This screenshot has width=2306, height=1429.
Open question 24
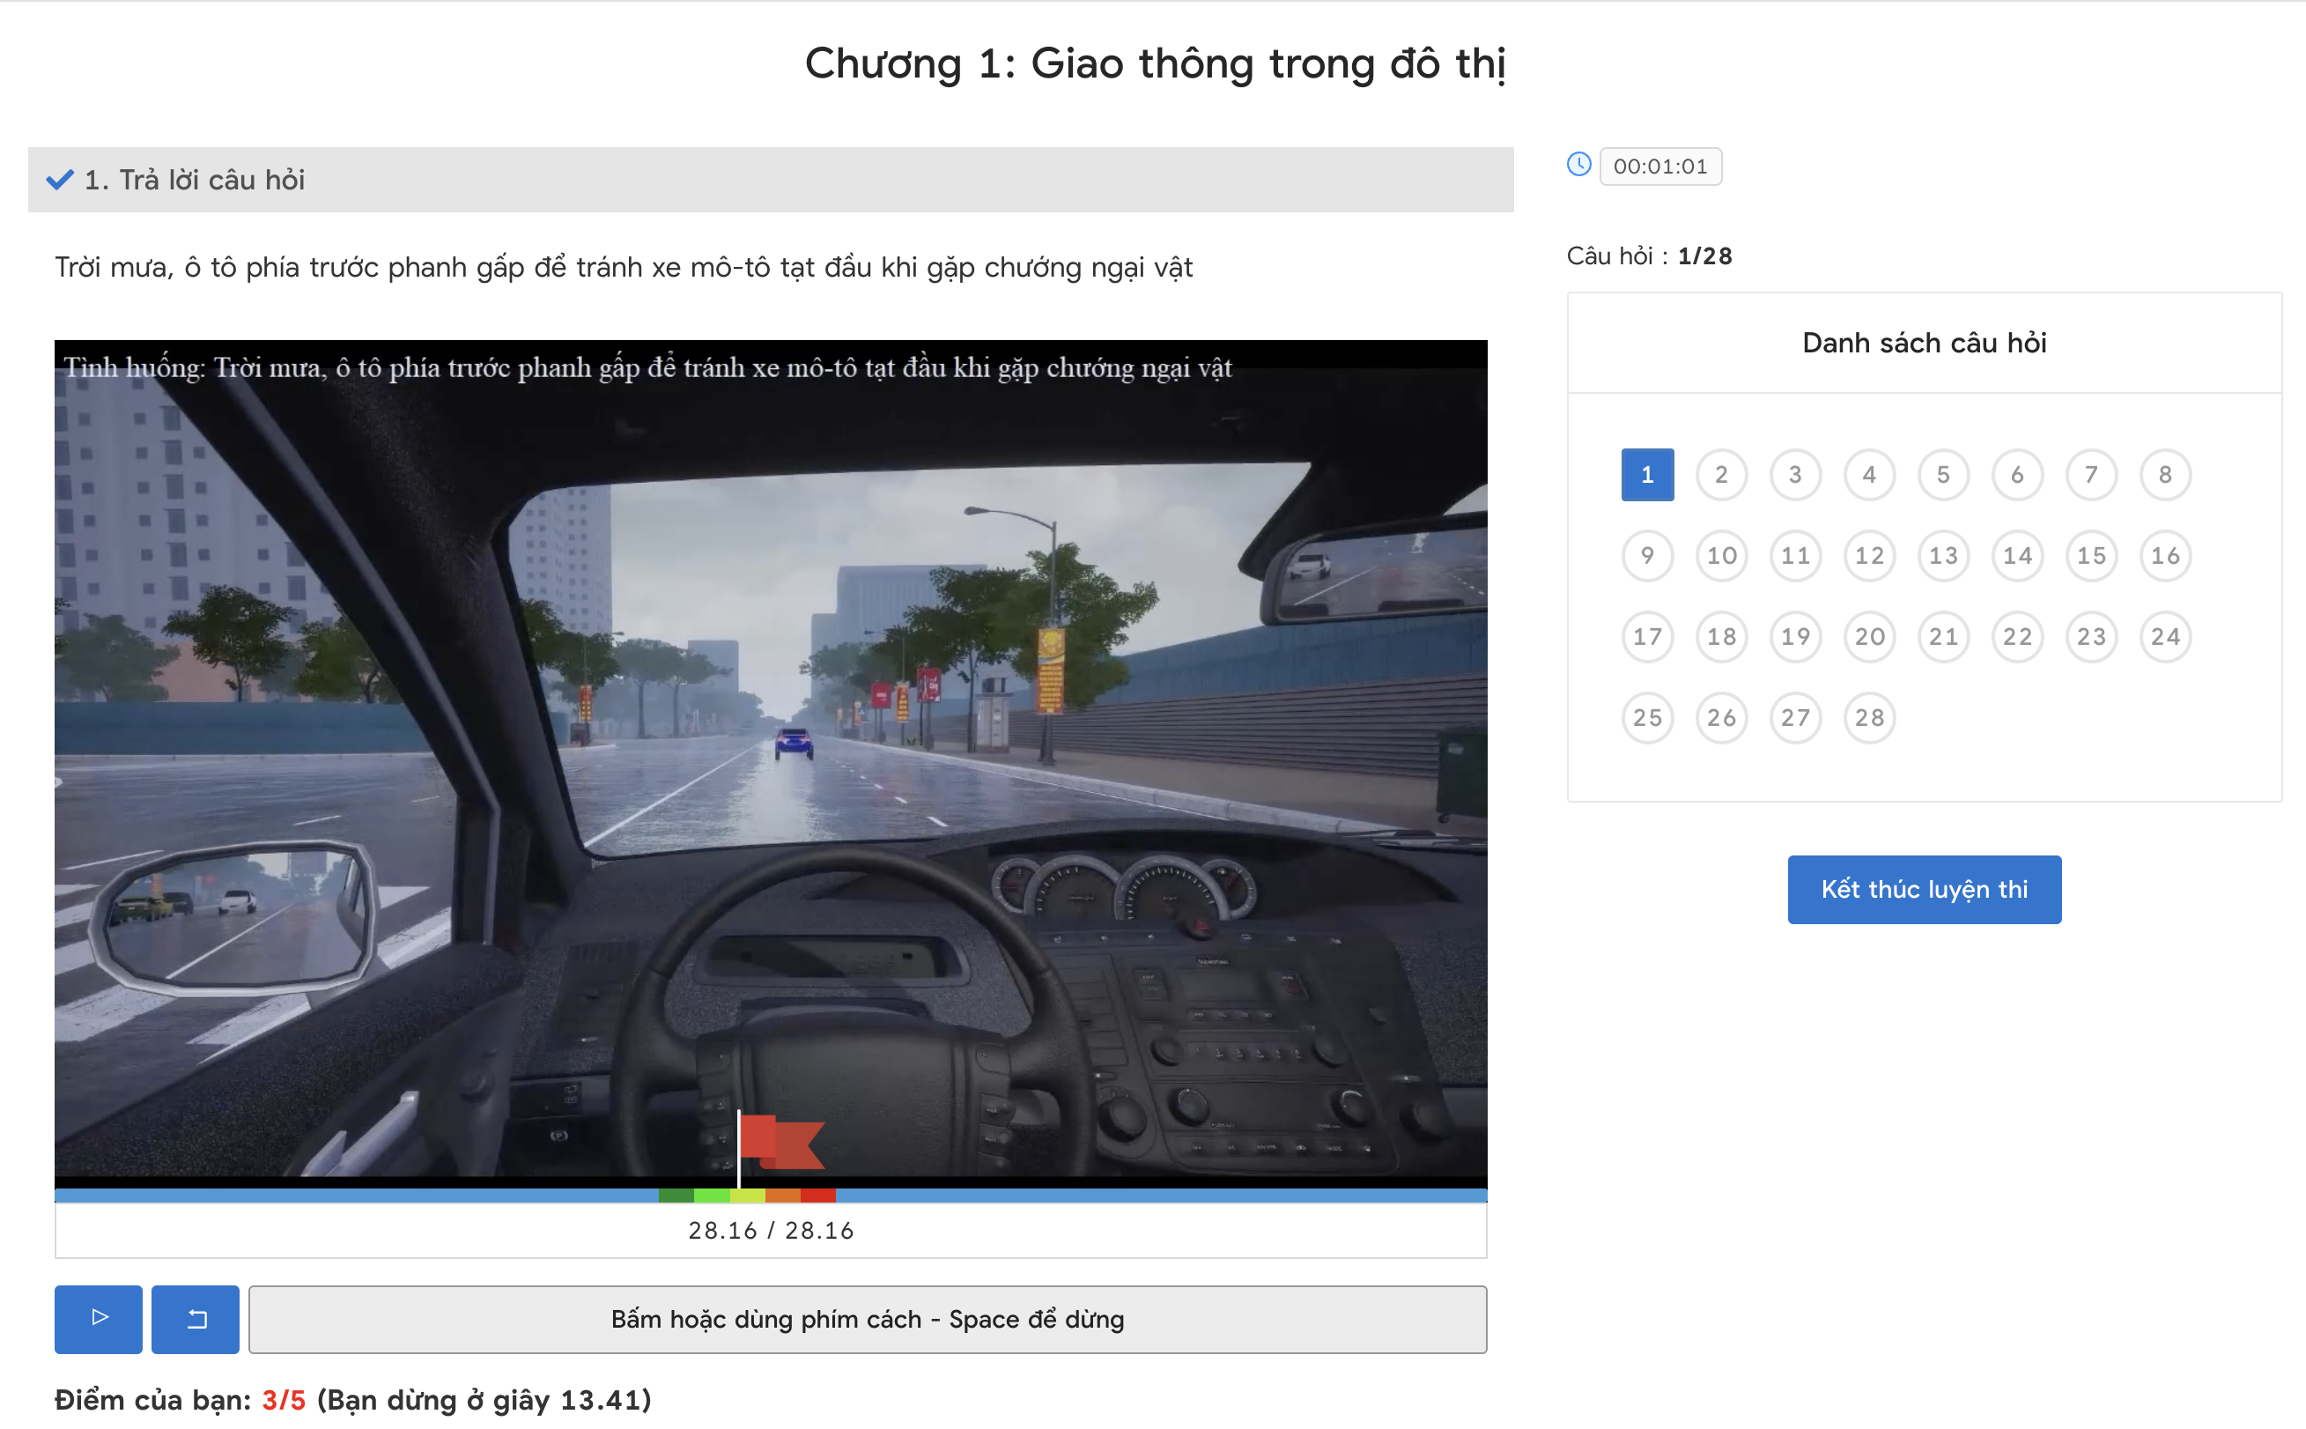(x=2166, y=636)
